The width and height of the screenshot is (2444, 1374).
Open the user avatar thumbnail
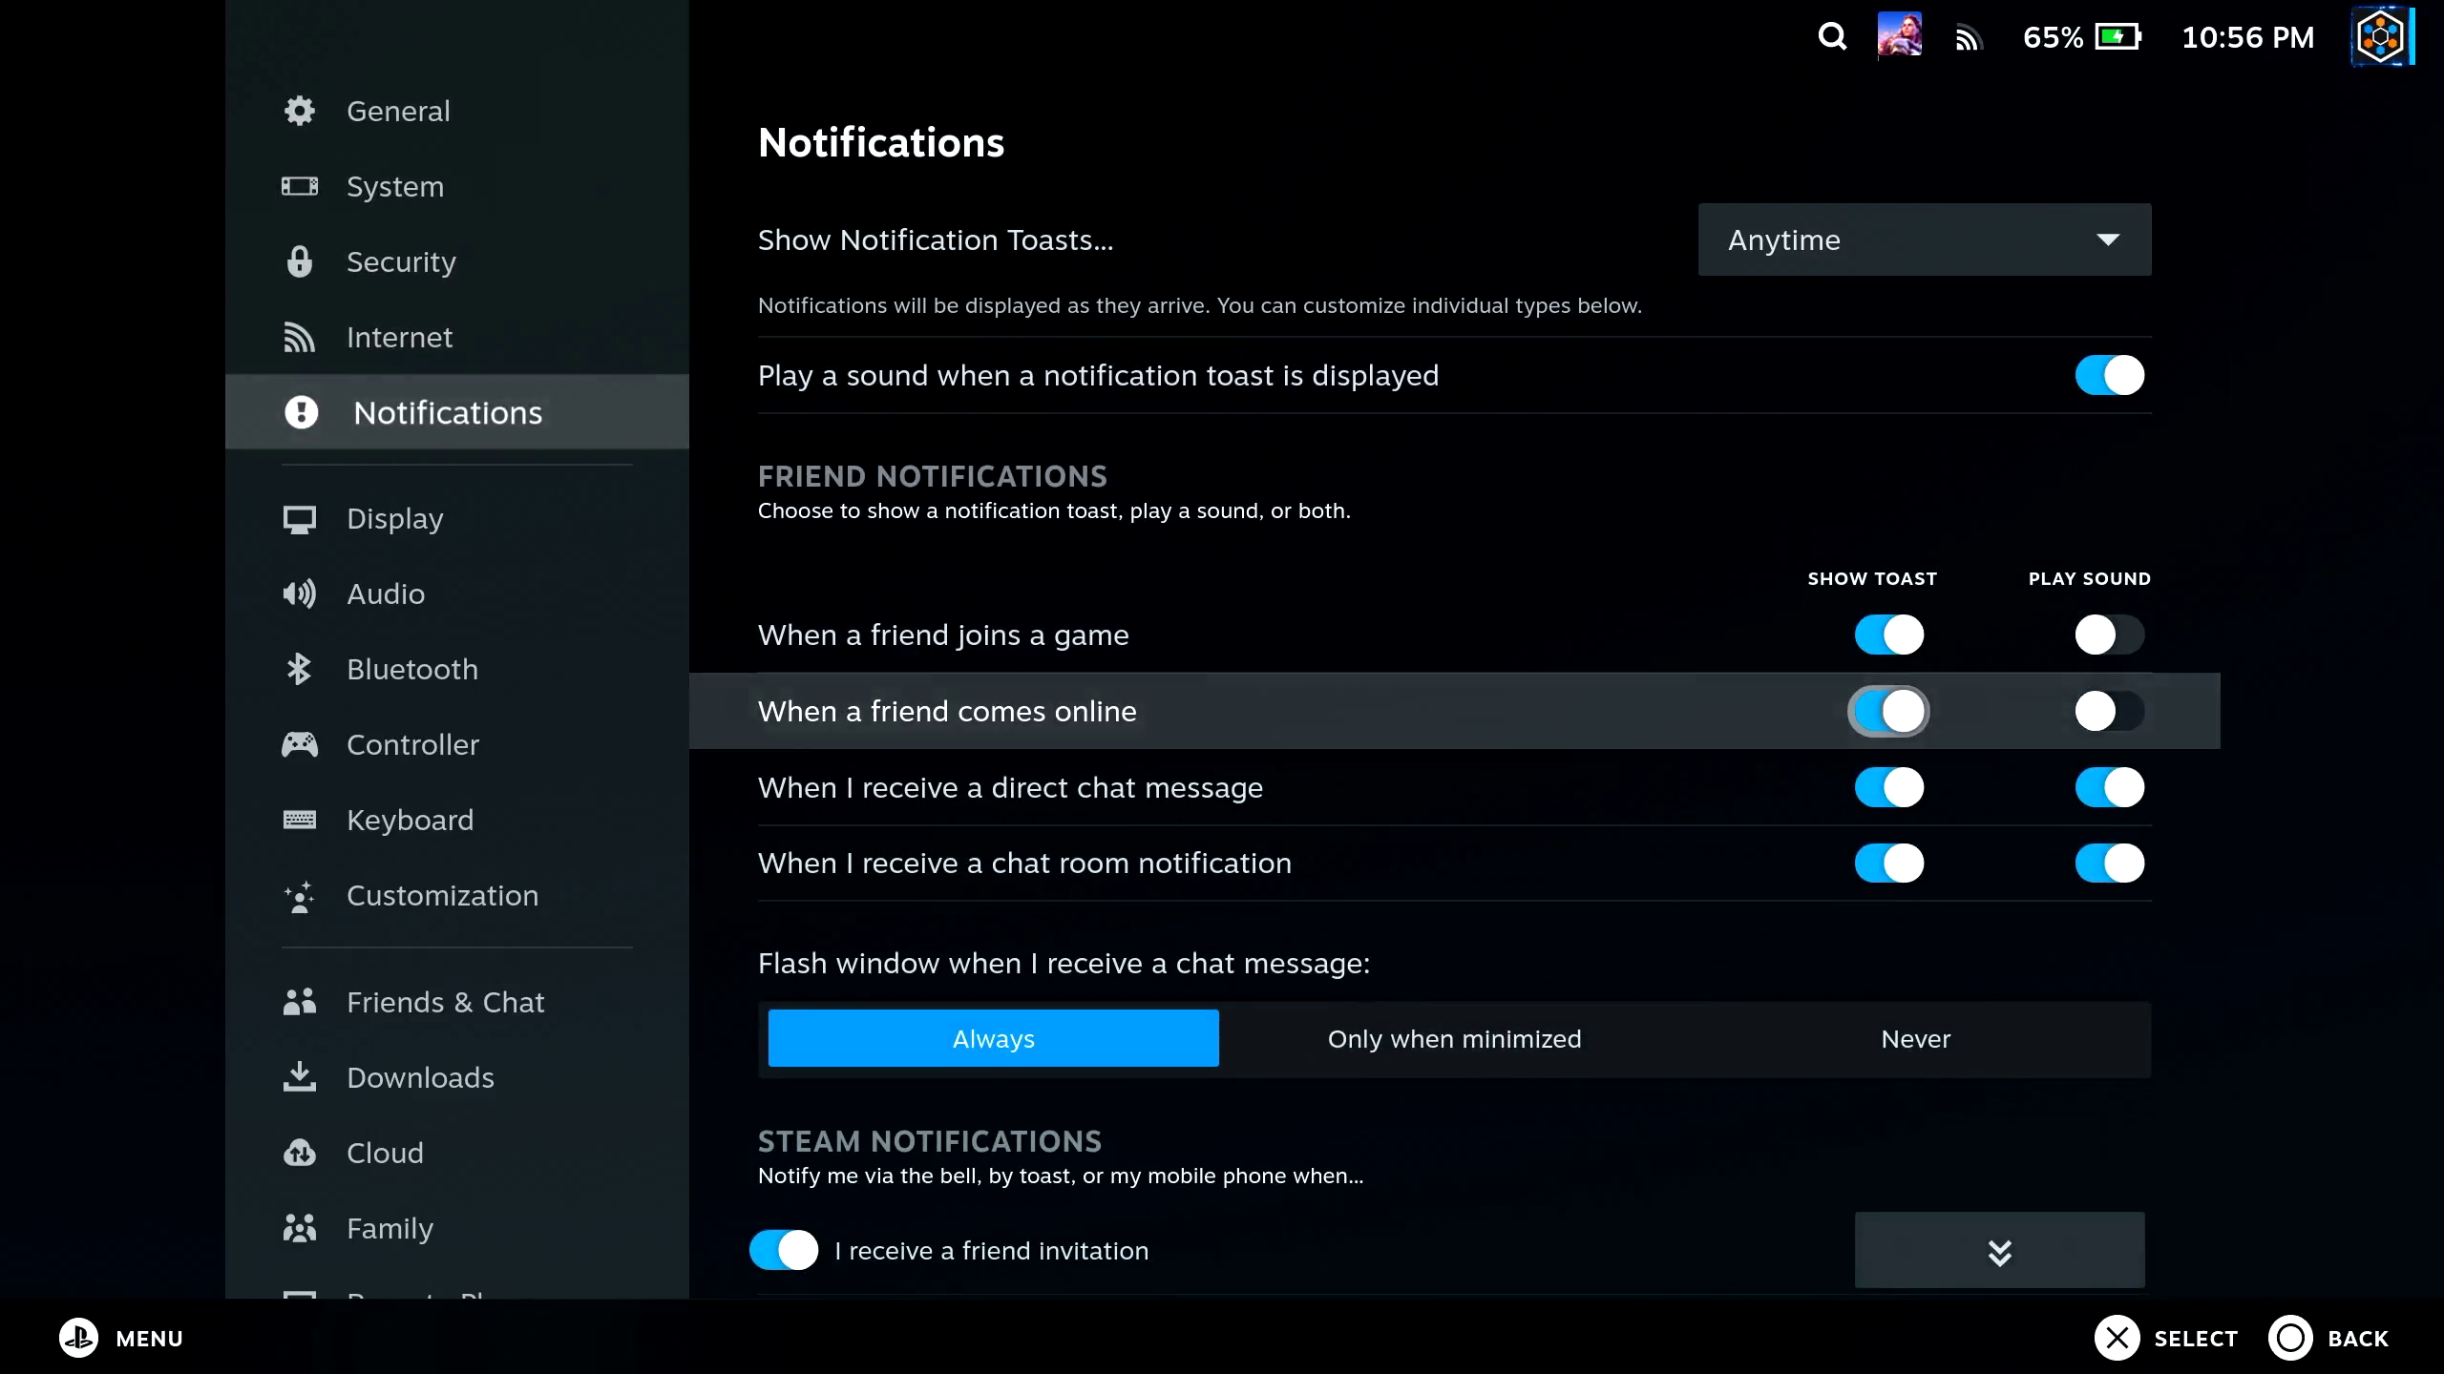coord(1899,36)
